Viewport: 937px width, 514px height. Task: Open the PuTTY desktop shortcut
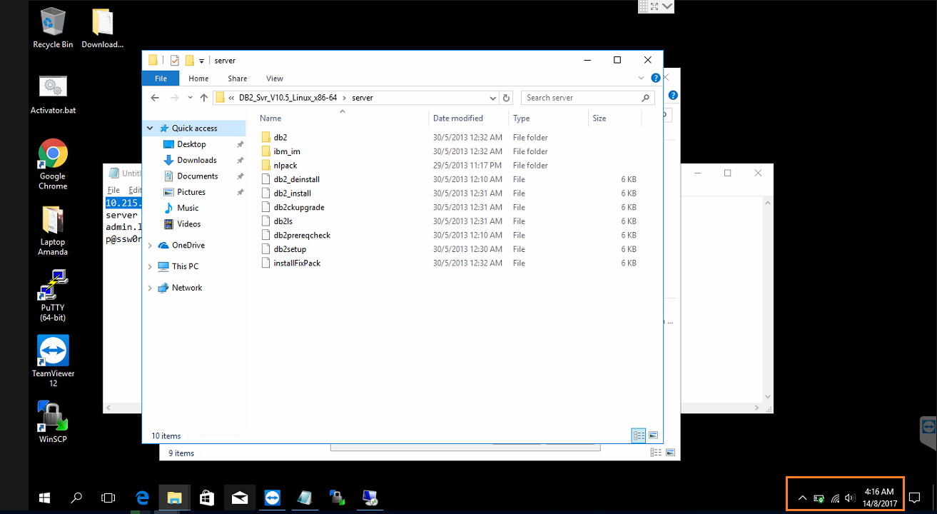(x=53, y=287)
